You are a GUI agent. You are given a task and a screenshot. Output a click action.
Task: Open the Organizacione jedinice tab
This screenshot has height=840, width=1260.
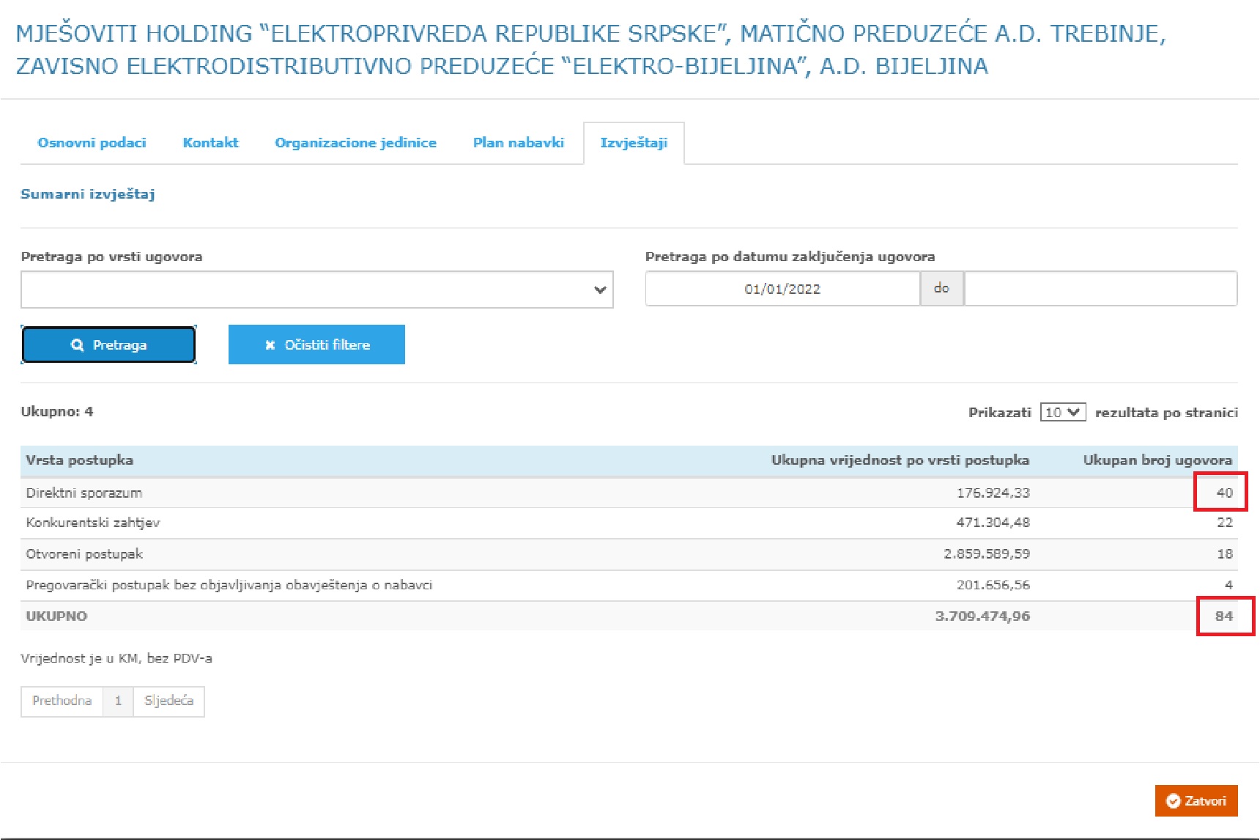pos(355,143)
